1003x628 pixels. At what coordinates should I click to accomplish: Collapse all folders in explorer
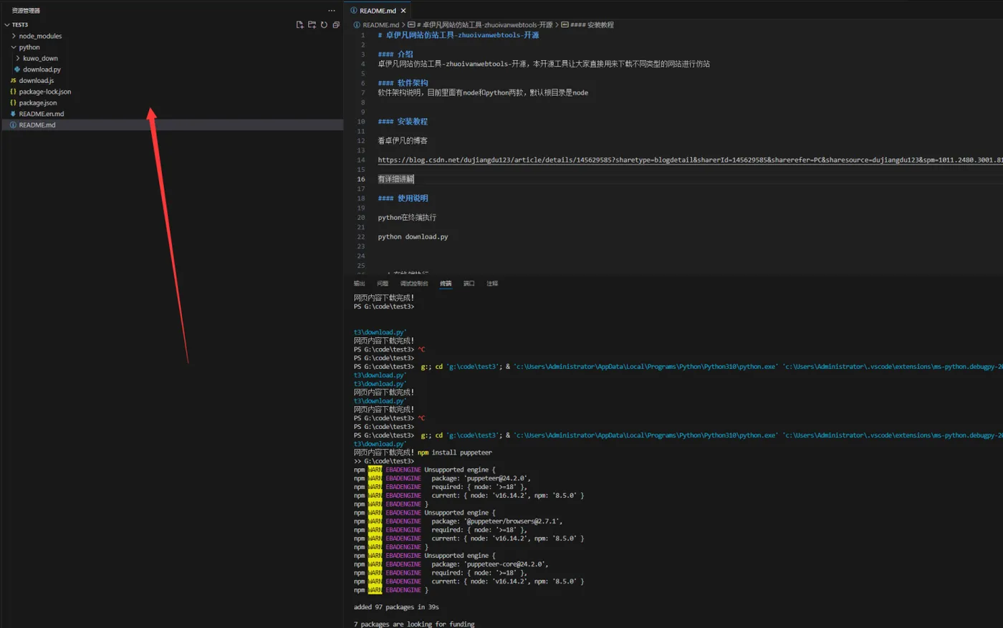(336, 25)
